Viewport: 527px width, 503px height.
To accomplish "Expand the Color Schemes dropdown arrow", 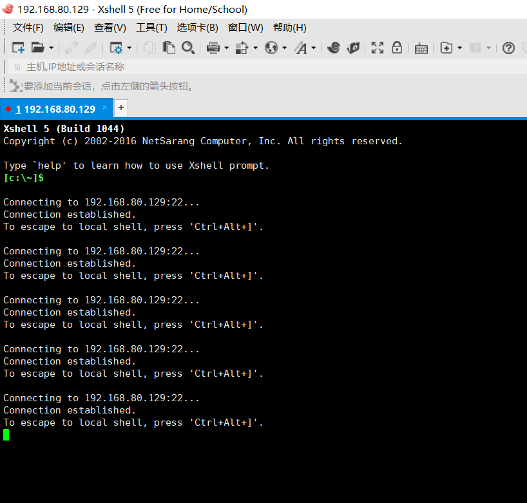I will [x=255, y=48].
